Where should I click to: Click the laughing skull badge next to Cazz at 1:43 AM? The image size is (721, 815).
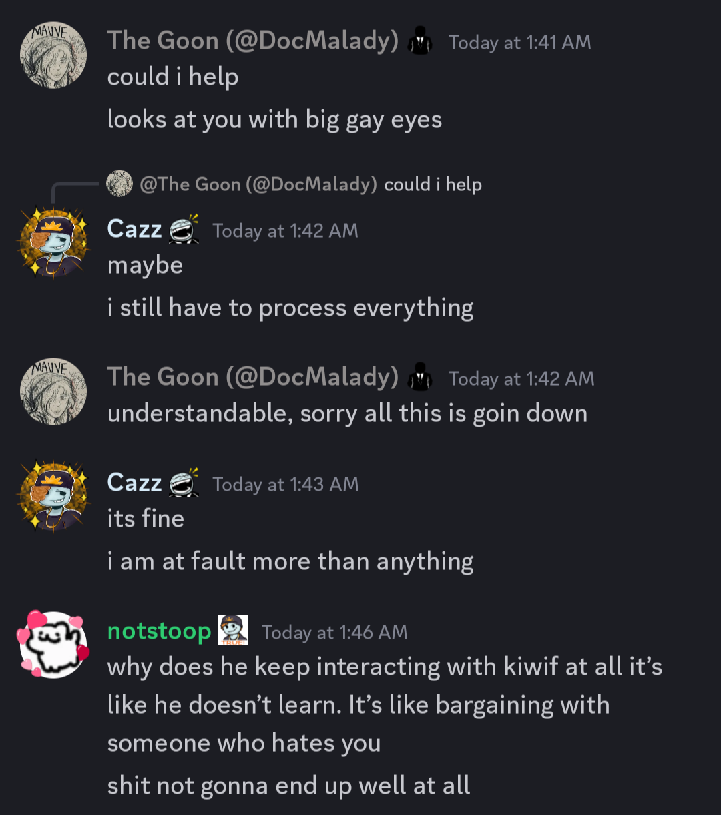(184, 483)
